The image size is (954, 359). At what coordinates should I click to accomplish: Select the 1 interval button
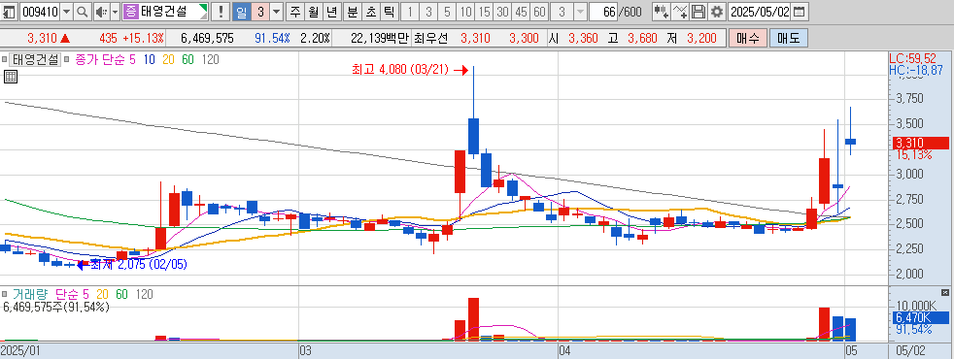[411, 11]
